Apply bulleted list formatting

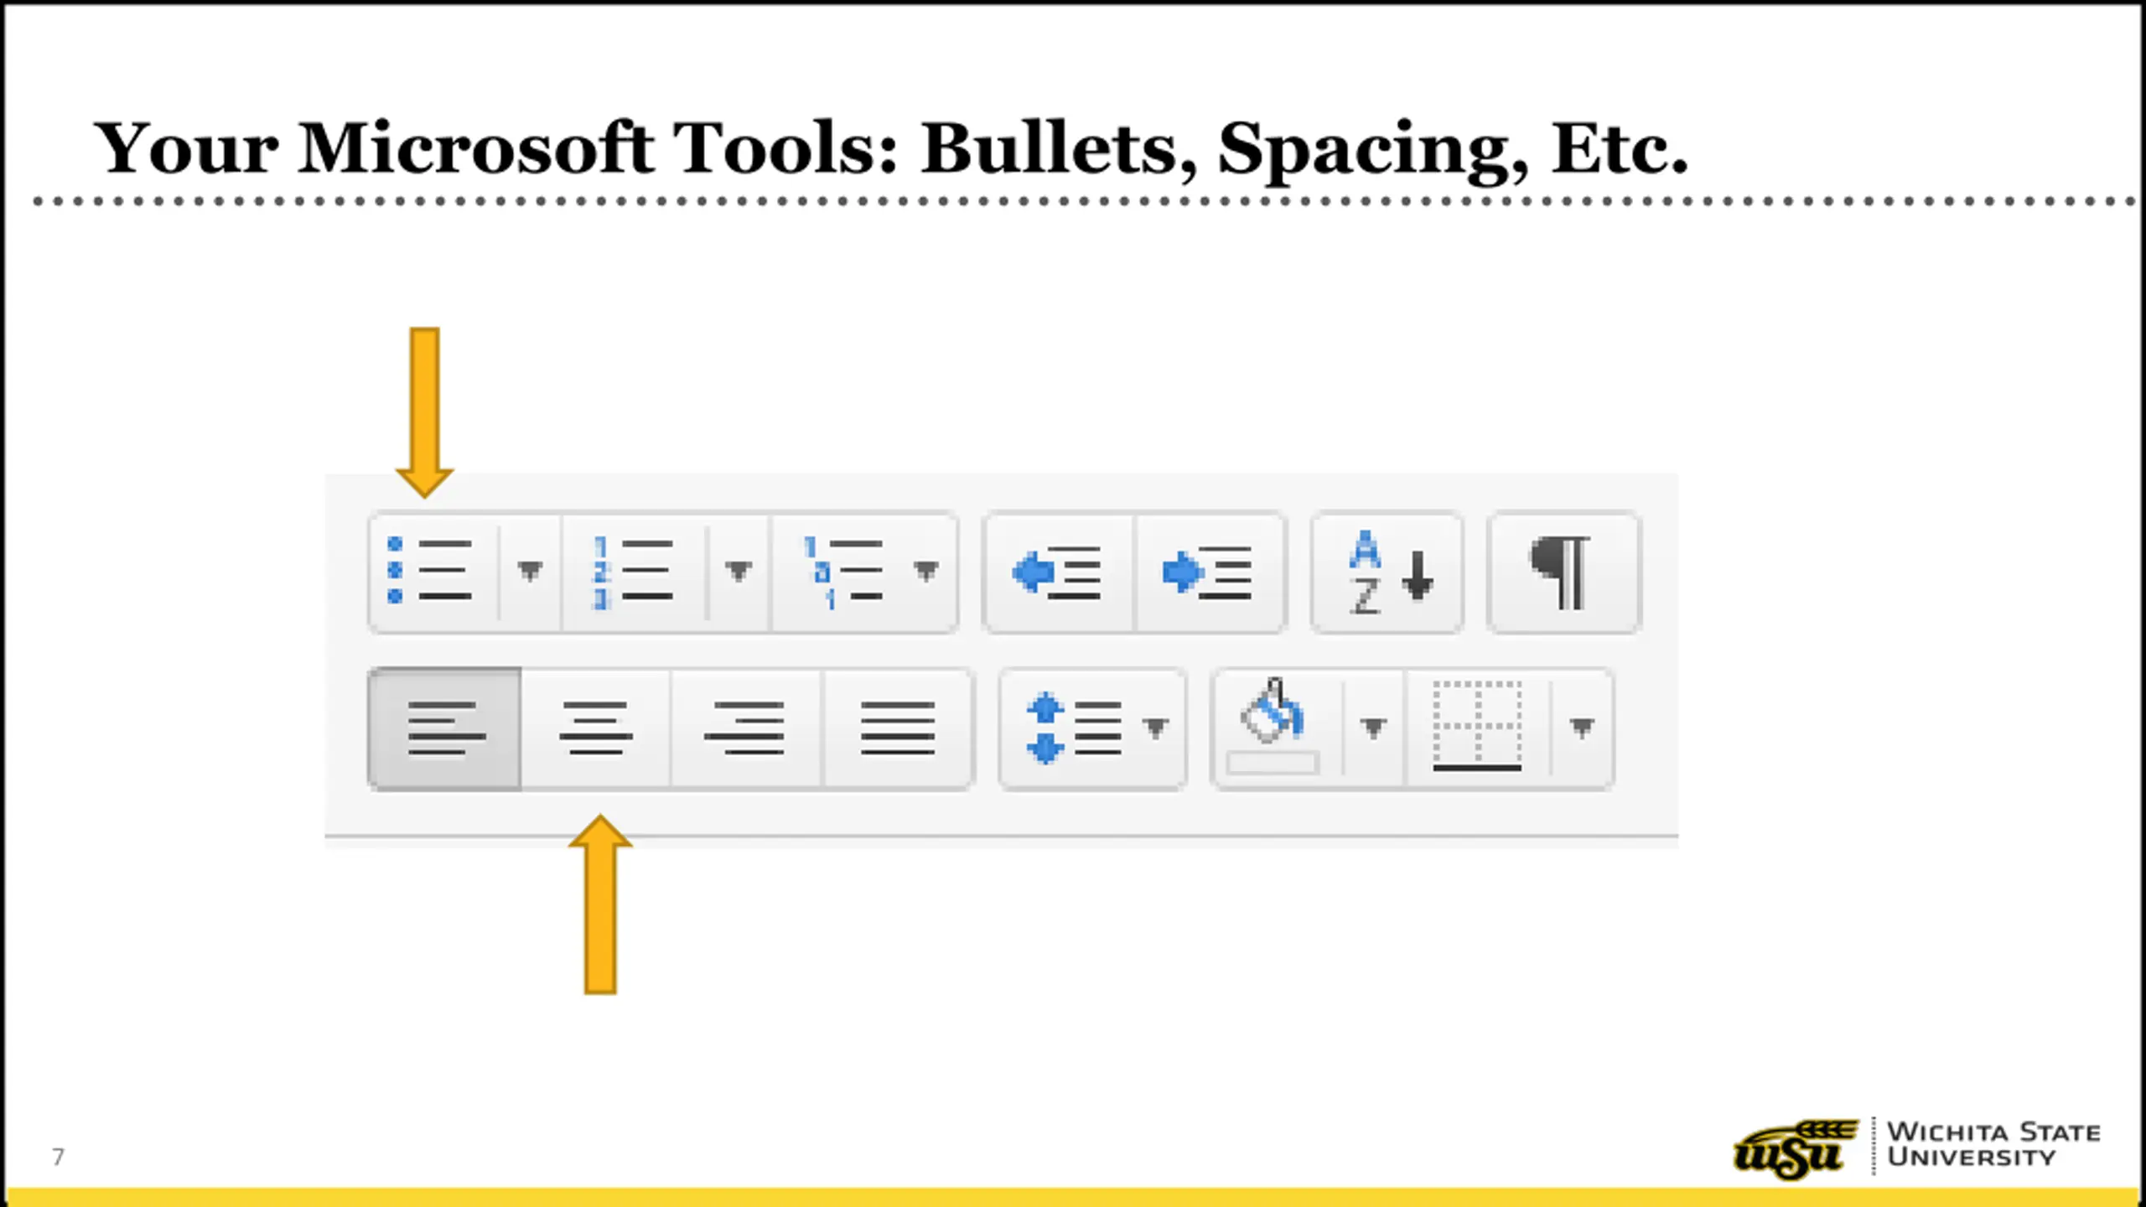433,572
